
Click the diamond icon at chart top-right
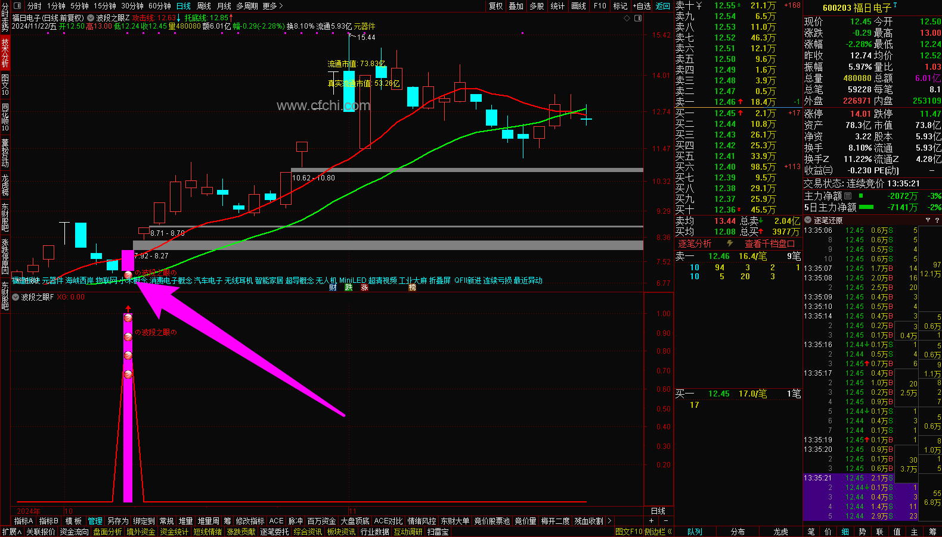coord(627,18)
